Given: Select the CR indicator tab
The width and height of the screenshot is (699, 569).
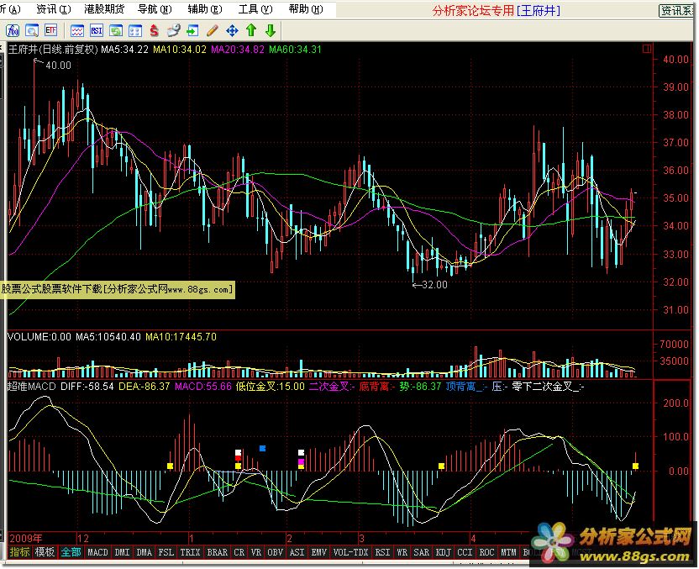Looking at the screenshot, I should pos(239,552).
